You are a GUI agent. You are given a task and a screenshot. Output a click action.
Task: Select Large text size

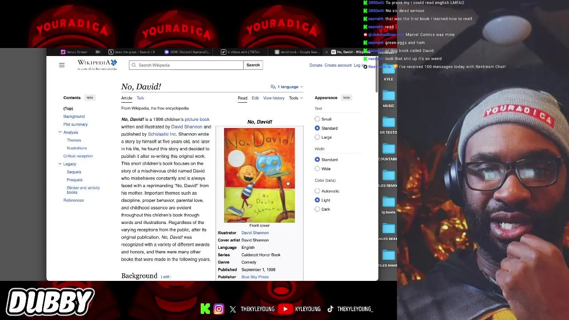(317, 137)
